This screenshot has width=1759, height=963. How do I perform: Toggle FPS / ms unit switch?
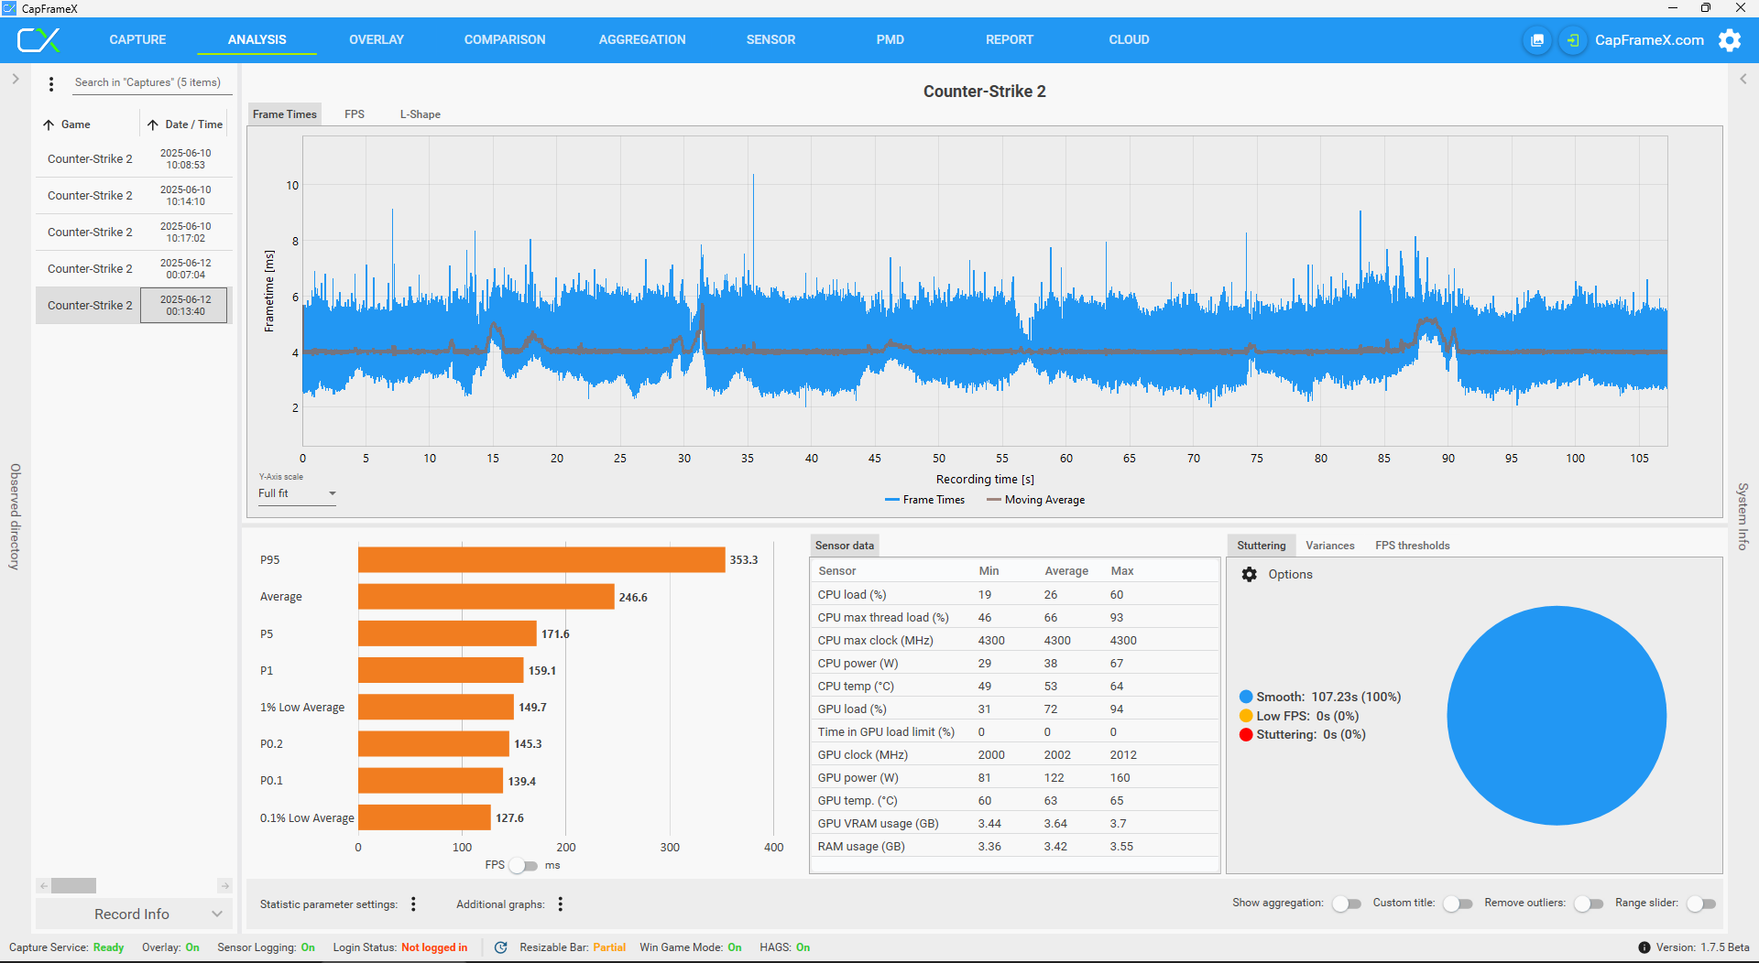coord(524,865)
